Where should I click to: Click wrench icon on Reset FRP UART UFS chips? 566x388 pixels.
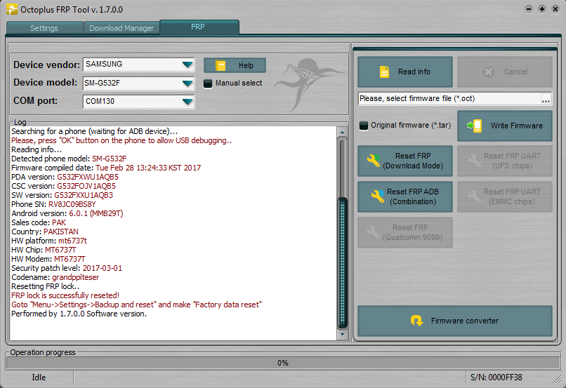click(x=474, y=161)
